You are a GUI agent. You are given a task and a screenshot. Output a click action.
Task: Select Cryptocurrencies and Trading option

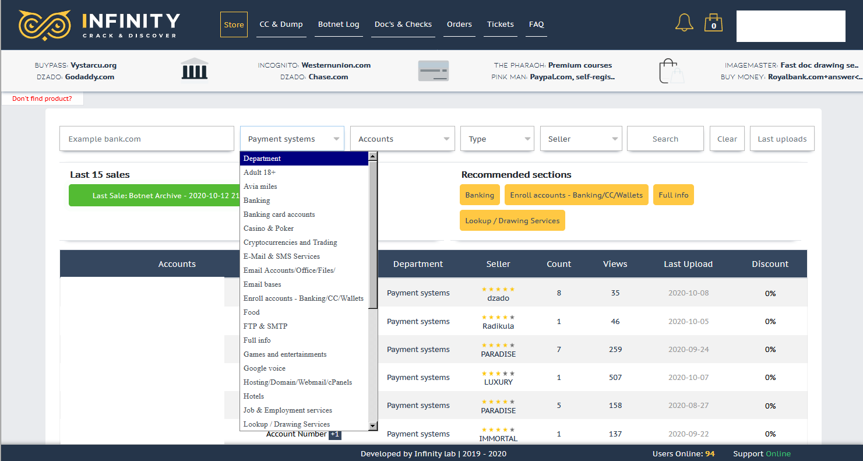tap(304, 242)
